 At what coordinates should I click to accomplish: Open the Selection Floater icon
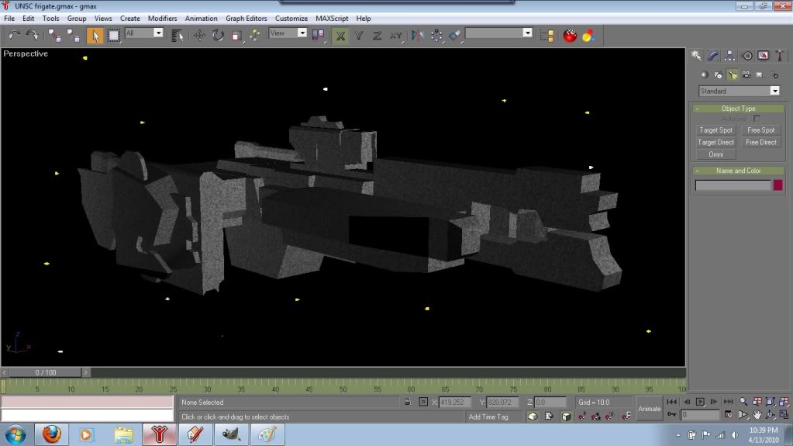point(546,36)
